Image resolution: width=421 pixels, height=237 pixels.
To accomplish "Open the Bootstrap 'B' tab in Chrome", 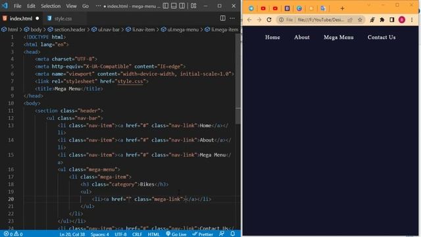I will 287,9.
